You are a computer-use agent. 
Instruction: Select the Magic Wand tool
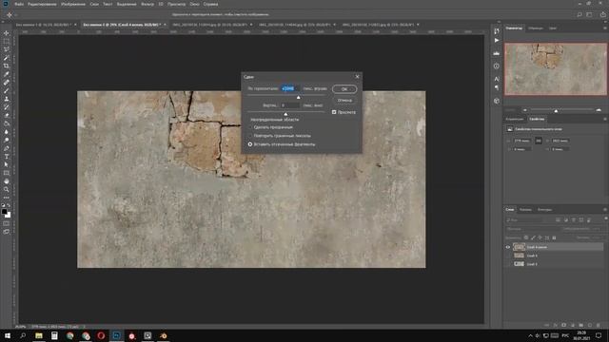tap(7, 58)
